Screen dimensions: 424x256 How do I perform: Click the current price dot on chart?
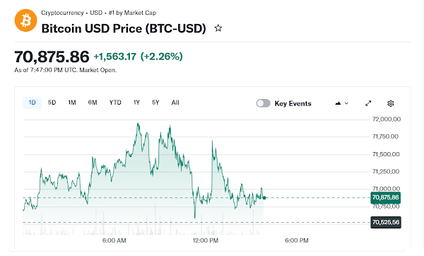tap(264, 198)
